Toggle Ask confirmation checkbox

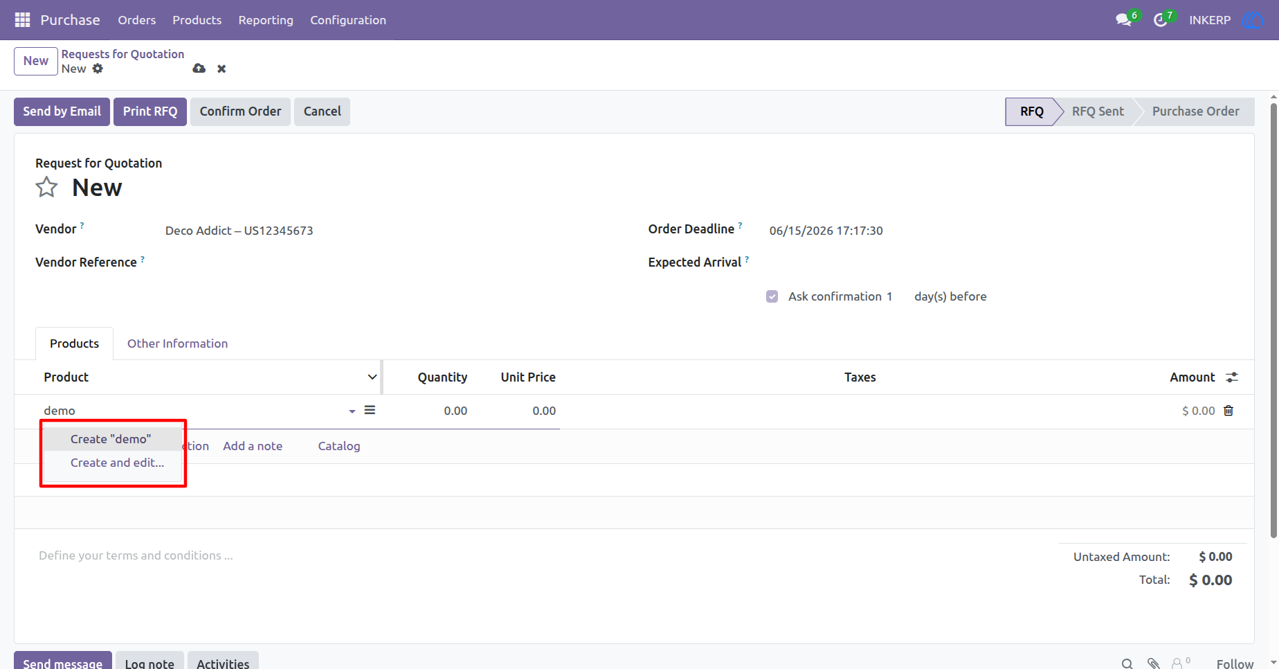click(x=772, y=296)
